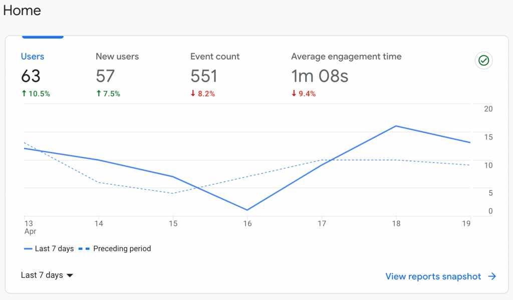Open View reports snapshot
This screenshot has height=300, width=513.
(x=433, y=276)
